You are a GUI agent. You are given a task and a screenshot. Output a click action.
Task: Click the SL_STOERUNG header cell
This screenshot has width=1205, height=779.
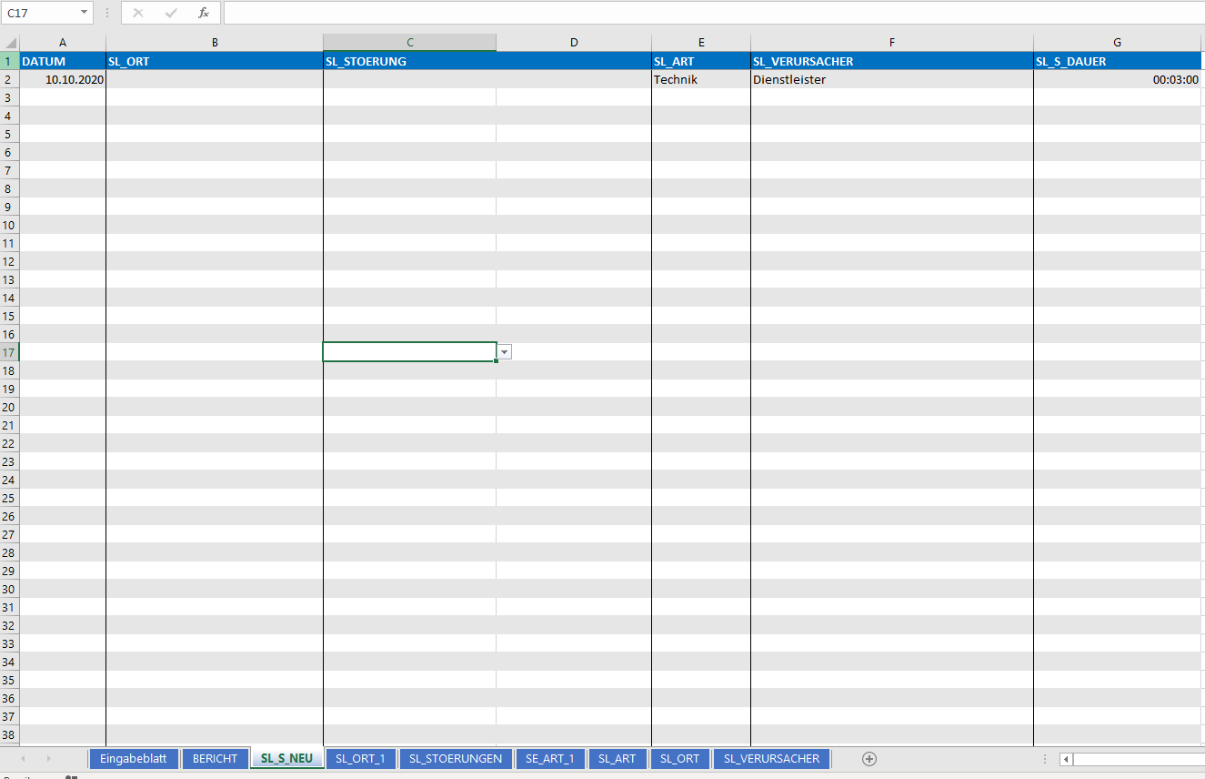(410, 61)
